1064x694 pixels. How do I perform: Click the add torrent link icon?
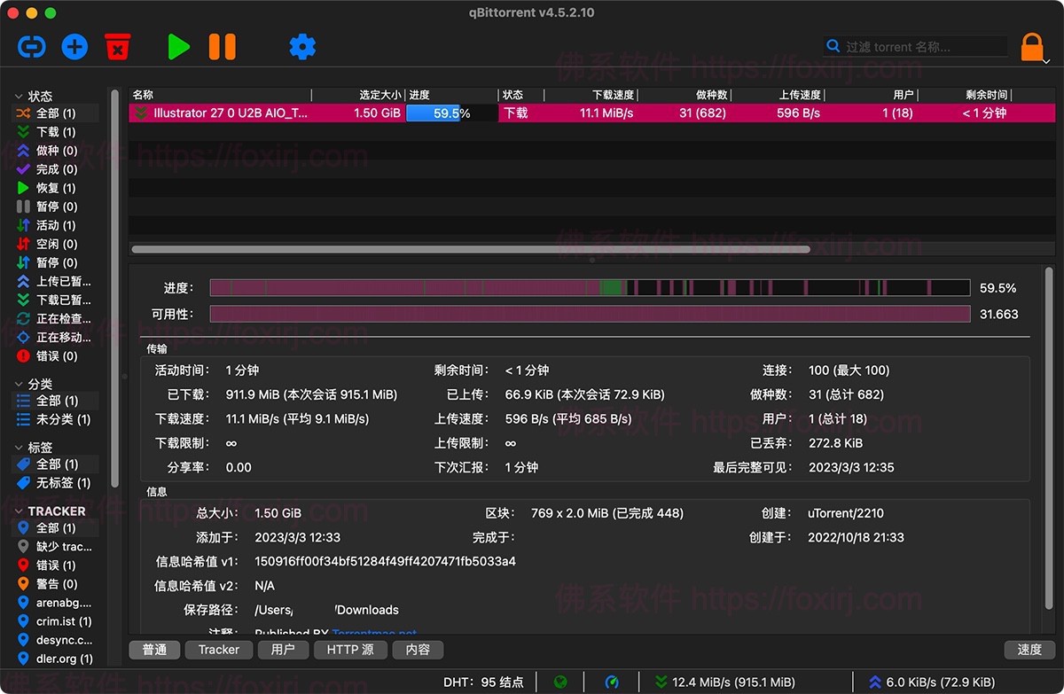(31, 47)
